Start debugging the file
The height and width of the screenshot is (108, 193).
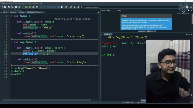click(41, 7)
